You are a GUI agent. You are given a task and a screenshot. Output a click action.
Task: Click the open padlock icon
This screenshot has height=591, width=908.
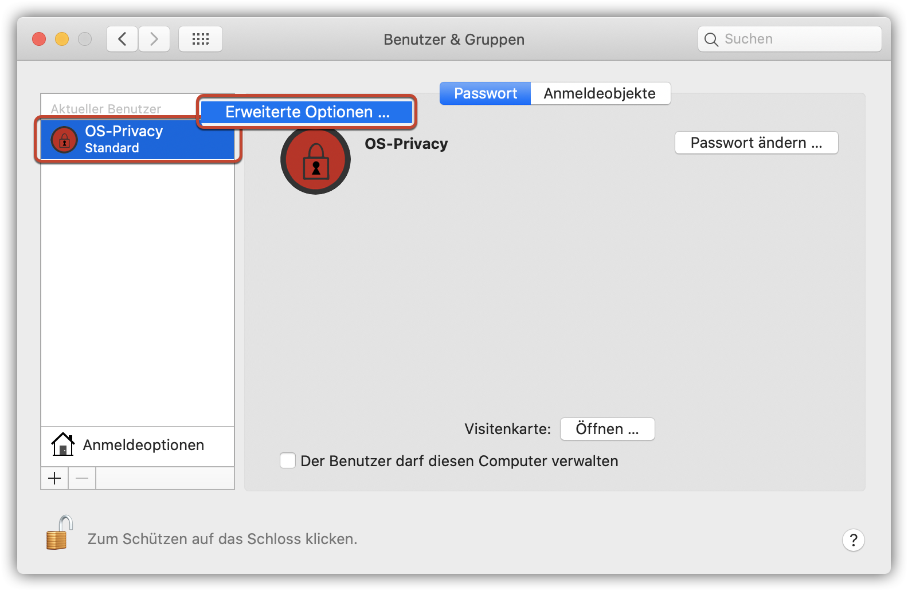(x=60, y=533)
